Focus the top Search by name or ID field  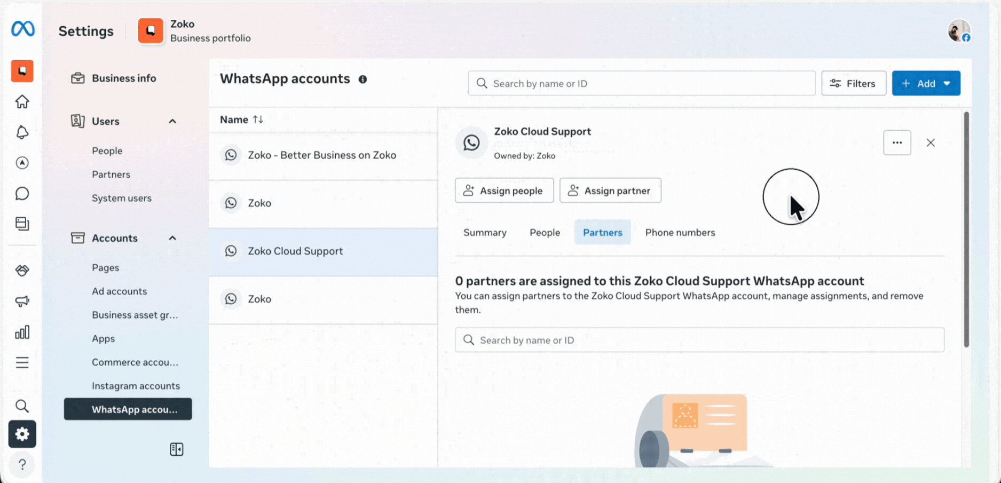click(642, 83)
